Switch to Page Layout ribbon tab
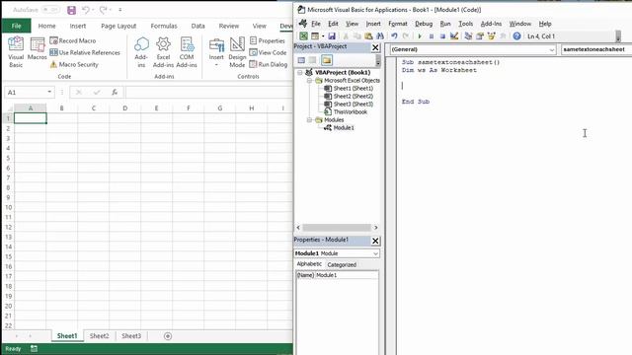632x355 pixels. point(118,26)
